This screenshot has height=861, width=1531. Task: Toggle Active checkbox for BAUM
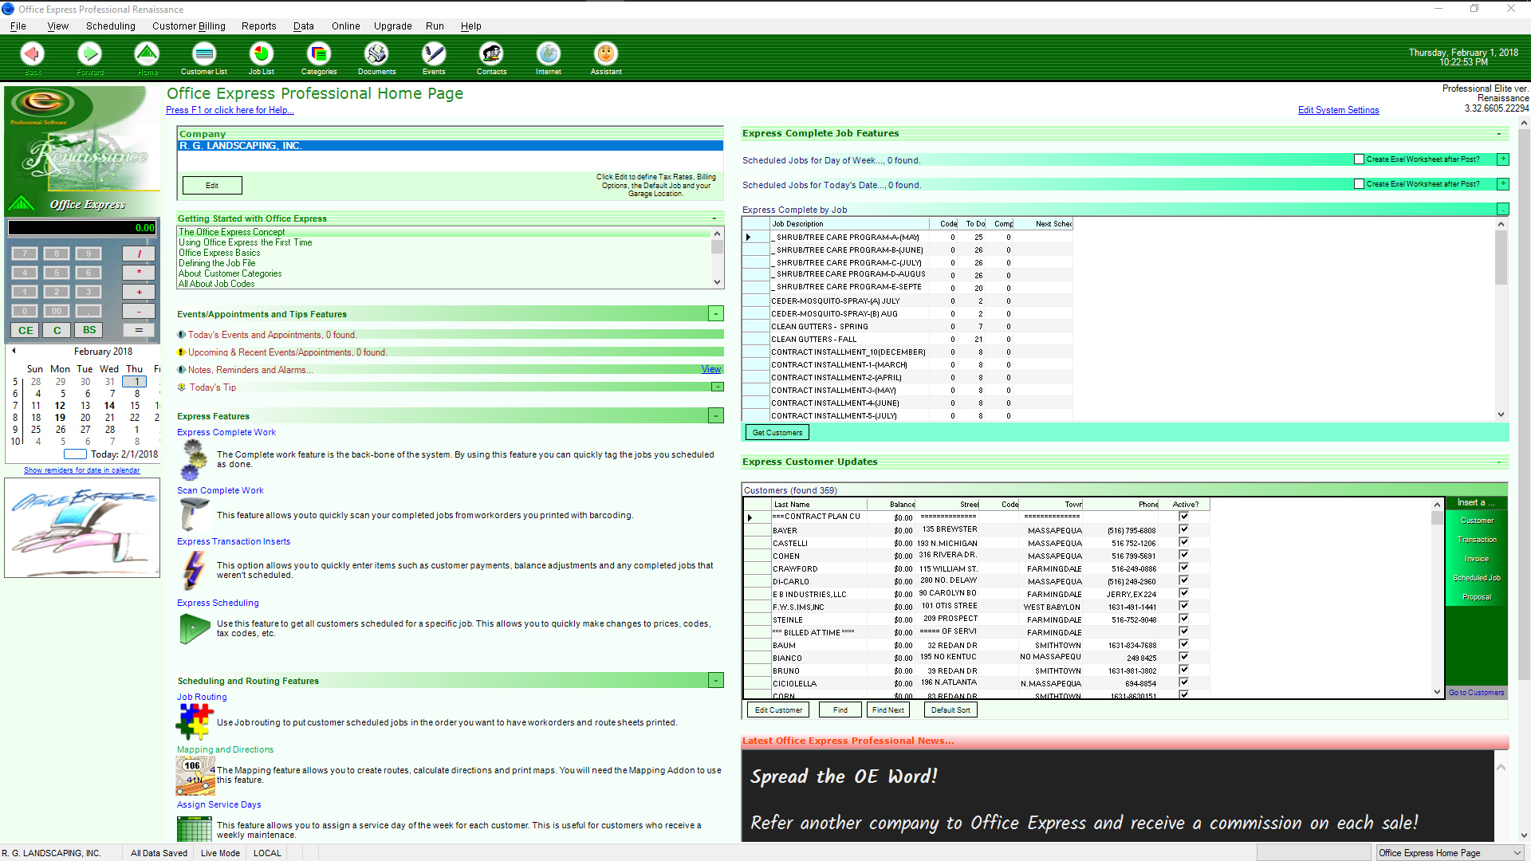click(1184, 644)
